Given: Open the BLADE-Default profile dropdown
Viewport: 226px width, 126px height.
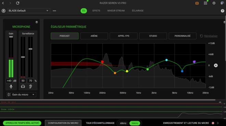Looking at the screenshot, I should pyautogui.click(x=29, y=11).
